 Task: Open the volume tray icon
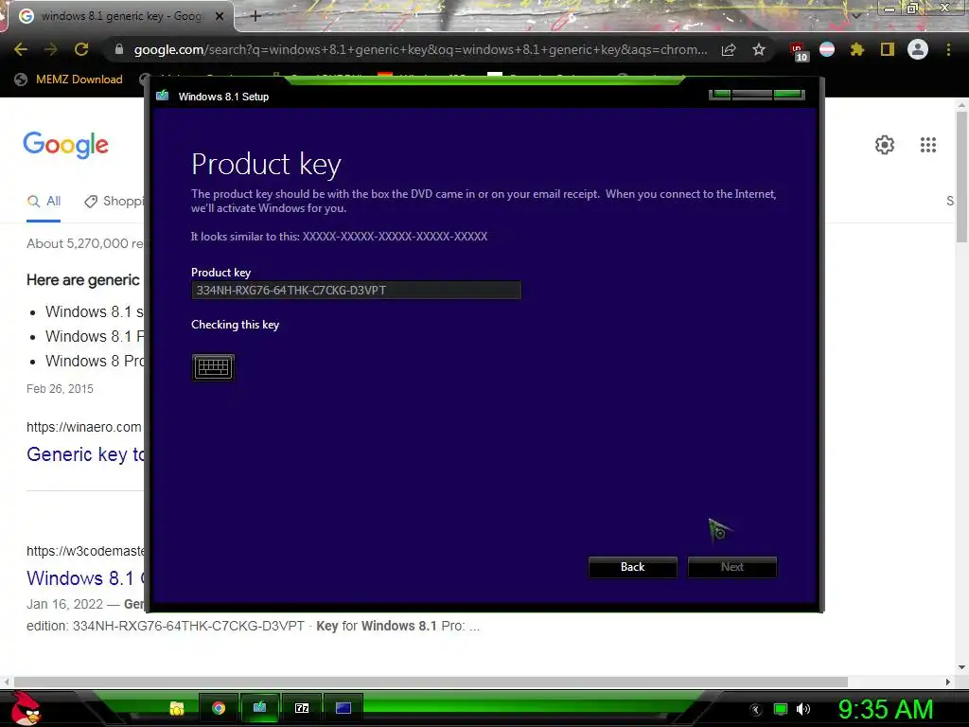point(803,709)
